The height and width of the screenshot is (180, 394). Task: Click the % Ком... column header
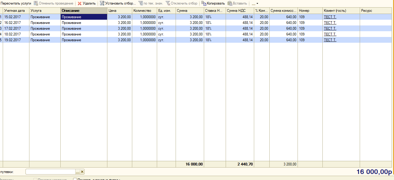[x=262, y=11]
